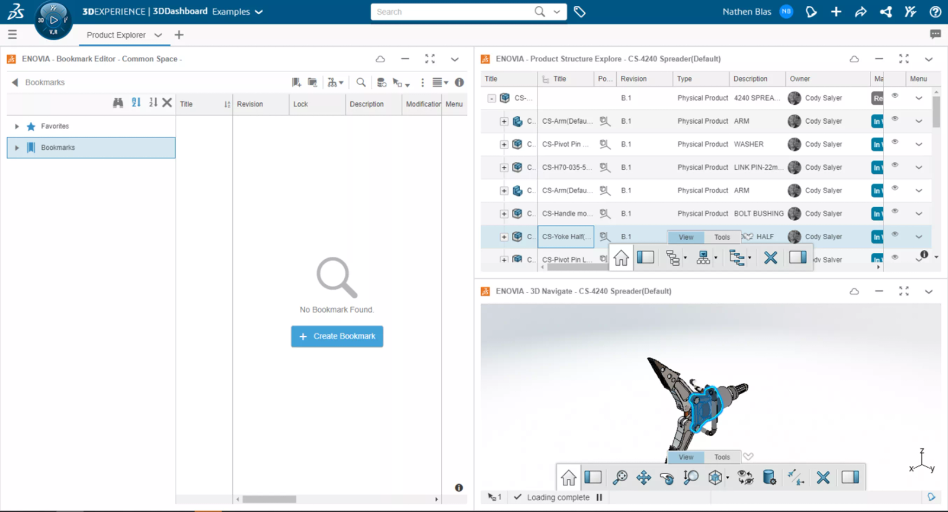Image resolution: width=948 pixels, height=512 pixels.
Task: Open the add plus icon in top bar
Action: 836,12
